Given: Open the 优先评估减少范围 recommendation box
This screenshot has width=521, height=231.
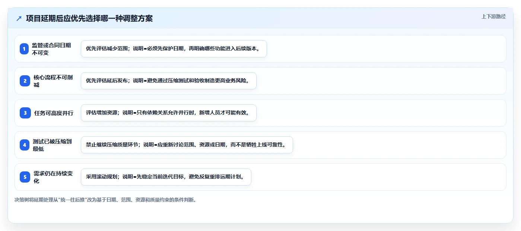Looking at the screenshot, I should [174, 49].
